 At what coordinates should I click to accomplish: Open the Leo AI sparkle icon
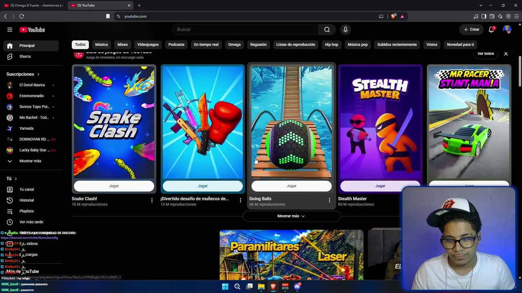click(x=500, y=16)
